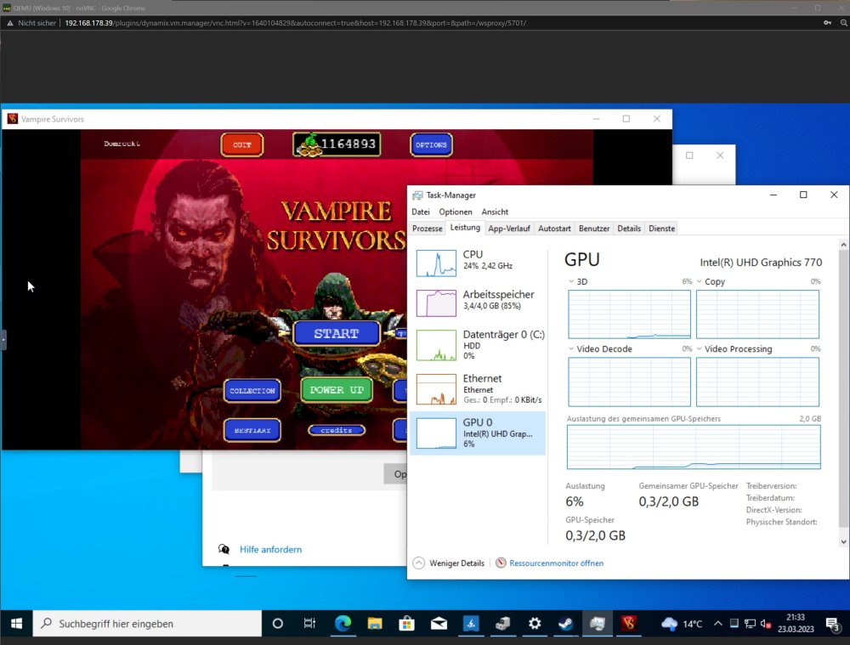Click the gray devices app taskbar icon
Screen dimensions: 850x645
502,623
